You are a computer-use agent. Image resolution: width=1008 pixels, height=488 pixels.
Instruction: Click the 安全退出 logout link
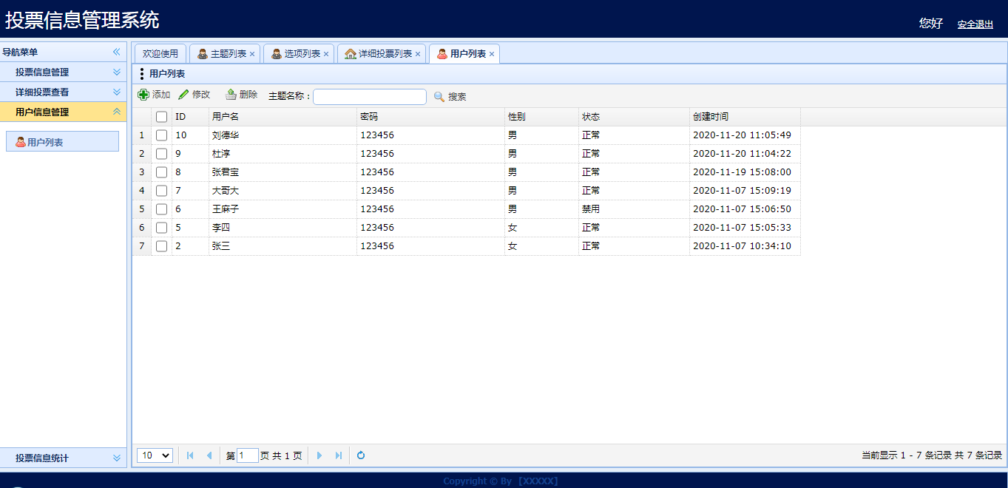click(x=975, y=24)
